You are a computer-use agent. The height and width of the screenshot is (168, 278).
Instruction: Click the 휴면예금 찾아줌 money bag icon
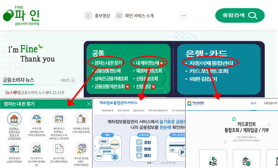[81, 119]
